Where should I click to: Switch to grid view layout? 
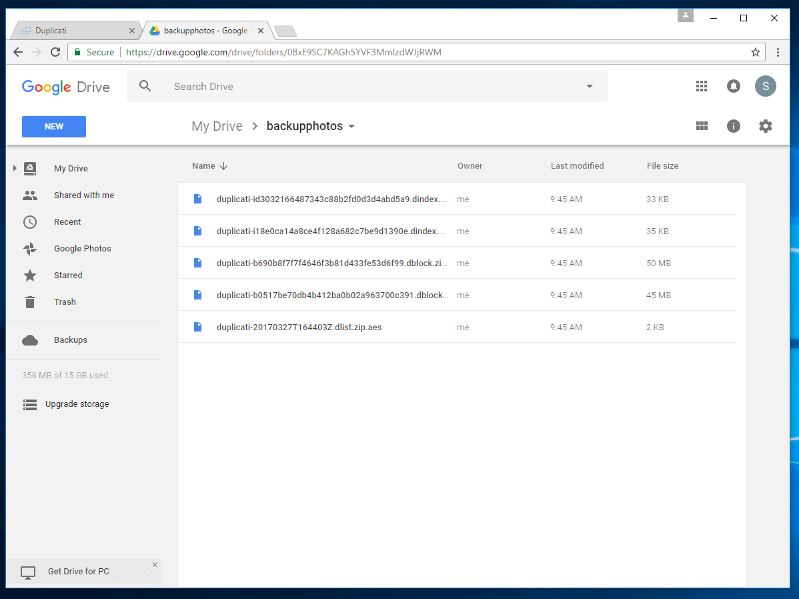click(702, 126)
